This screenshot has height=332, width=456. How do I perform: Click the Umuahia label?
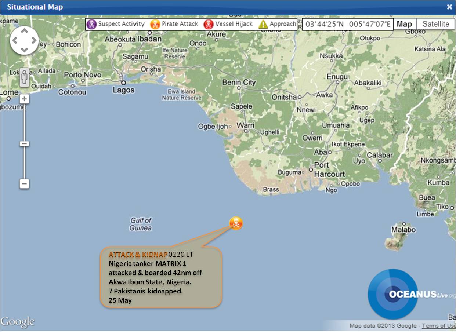pyautogui.click(x=336, y=125)
